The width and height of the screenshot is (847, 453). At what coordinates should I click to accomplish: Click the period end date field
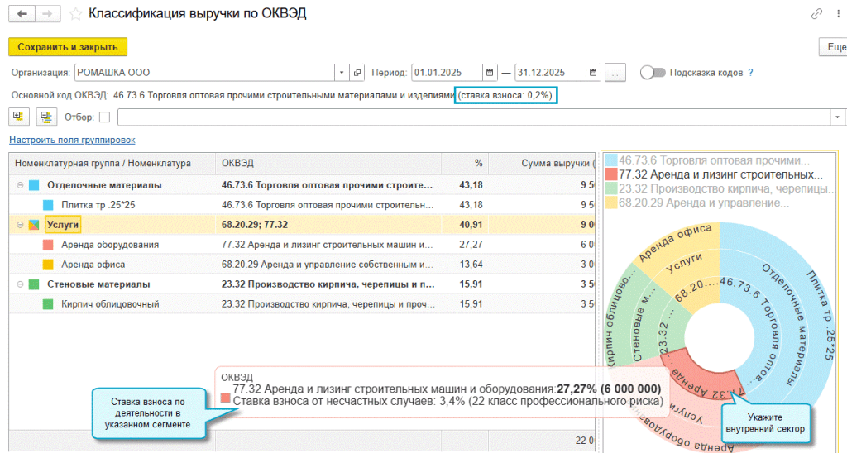point(550,73)
